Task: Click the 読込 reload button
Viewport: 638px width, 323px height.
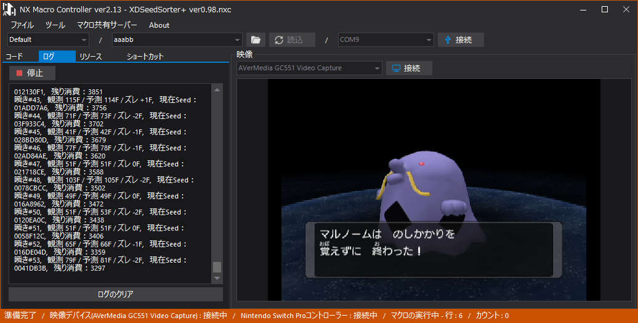Action: (x=292, y=40)
